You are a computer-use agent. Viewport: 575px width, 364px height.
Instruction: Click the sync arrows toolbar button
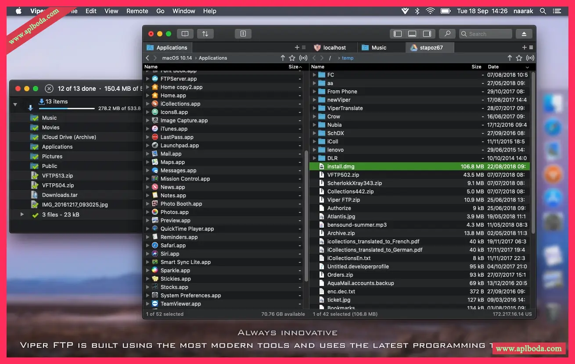205,34
